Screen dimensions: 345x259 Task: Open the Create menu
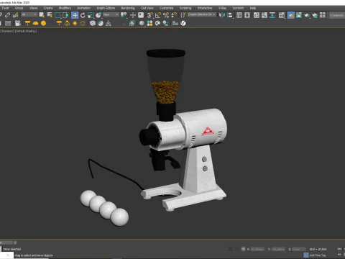48,8
